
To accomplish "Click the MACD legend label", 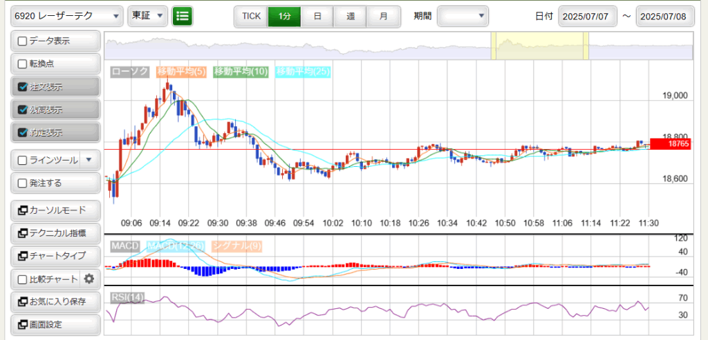I will (126, 246).
